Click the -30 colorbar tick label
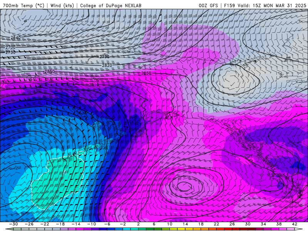The width and height of the screenshot is (308, 231). point(13,224)
